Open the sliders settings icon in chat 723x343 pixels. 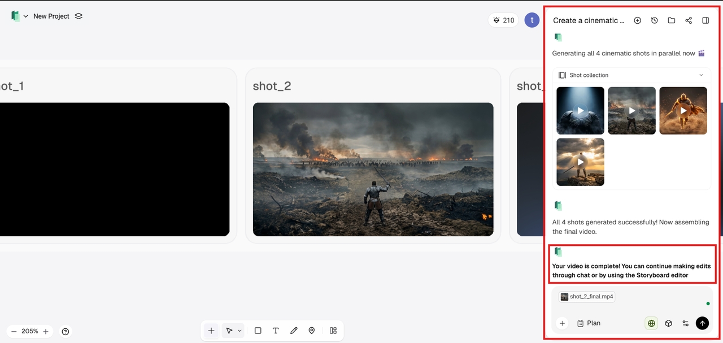click(685, 323)
